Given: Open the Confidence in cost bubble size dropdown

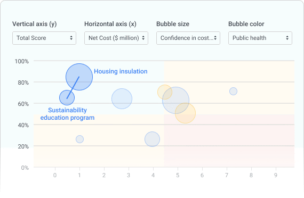Looking at the screenshot, I should (x=188, y=38).
